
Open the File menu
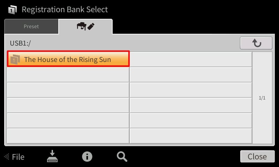click(18, 157)
